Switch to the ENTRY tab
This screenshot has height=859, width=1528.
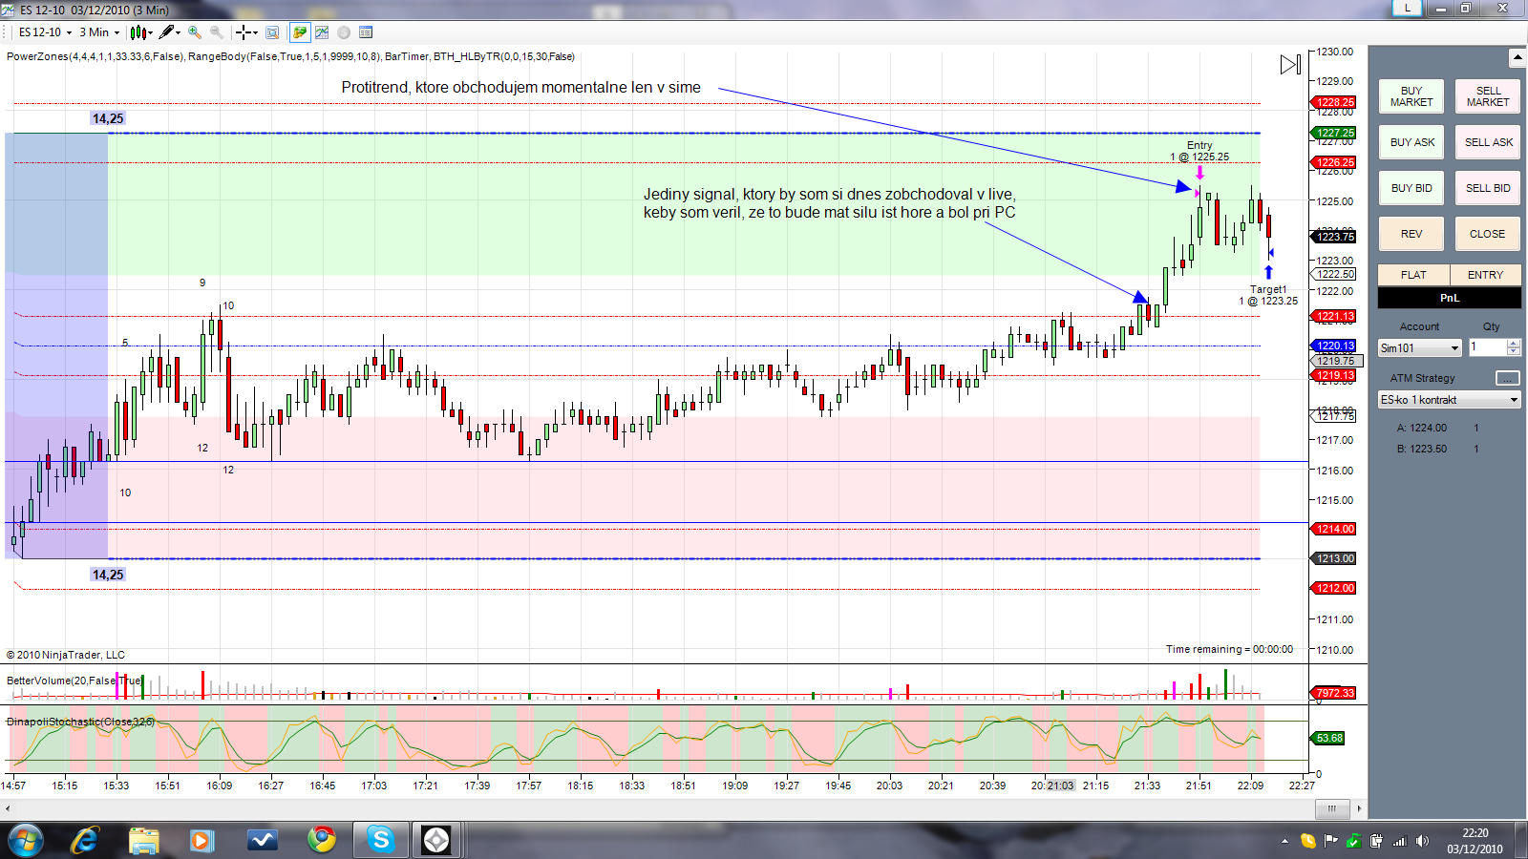coord(1485,275)
